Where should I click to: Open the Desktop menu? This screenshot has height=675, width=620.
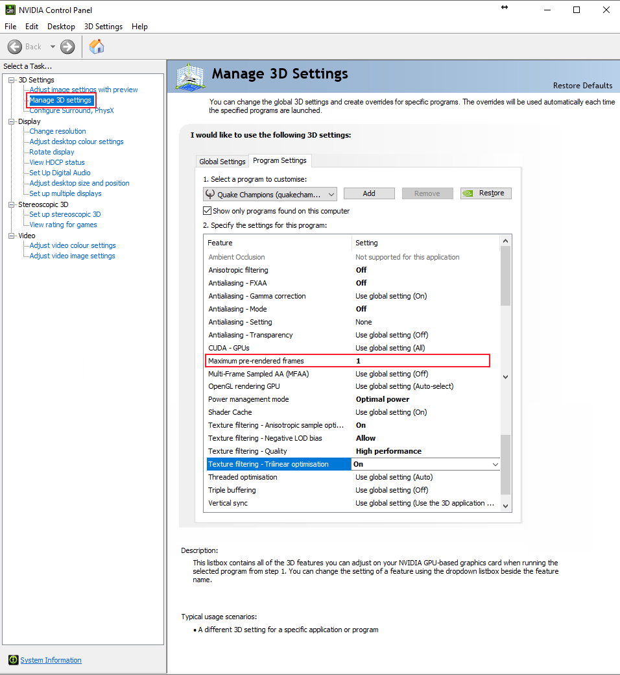coord(61,26)
